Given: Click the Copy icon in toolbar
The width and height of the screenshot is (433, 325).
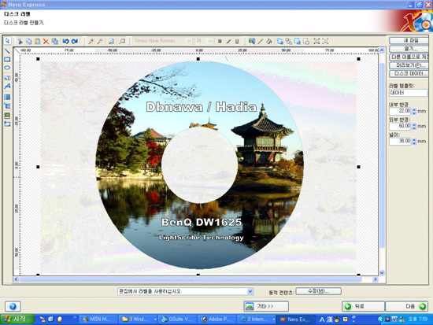Looking at the screenshot, I should coord(28,42).
